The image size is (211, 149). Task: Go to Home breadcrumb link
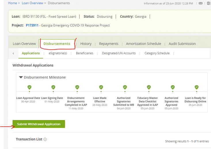(12, 3)
